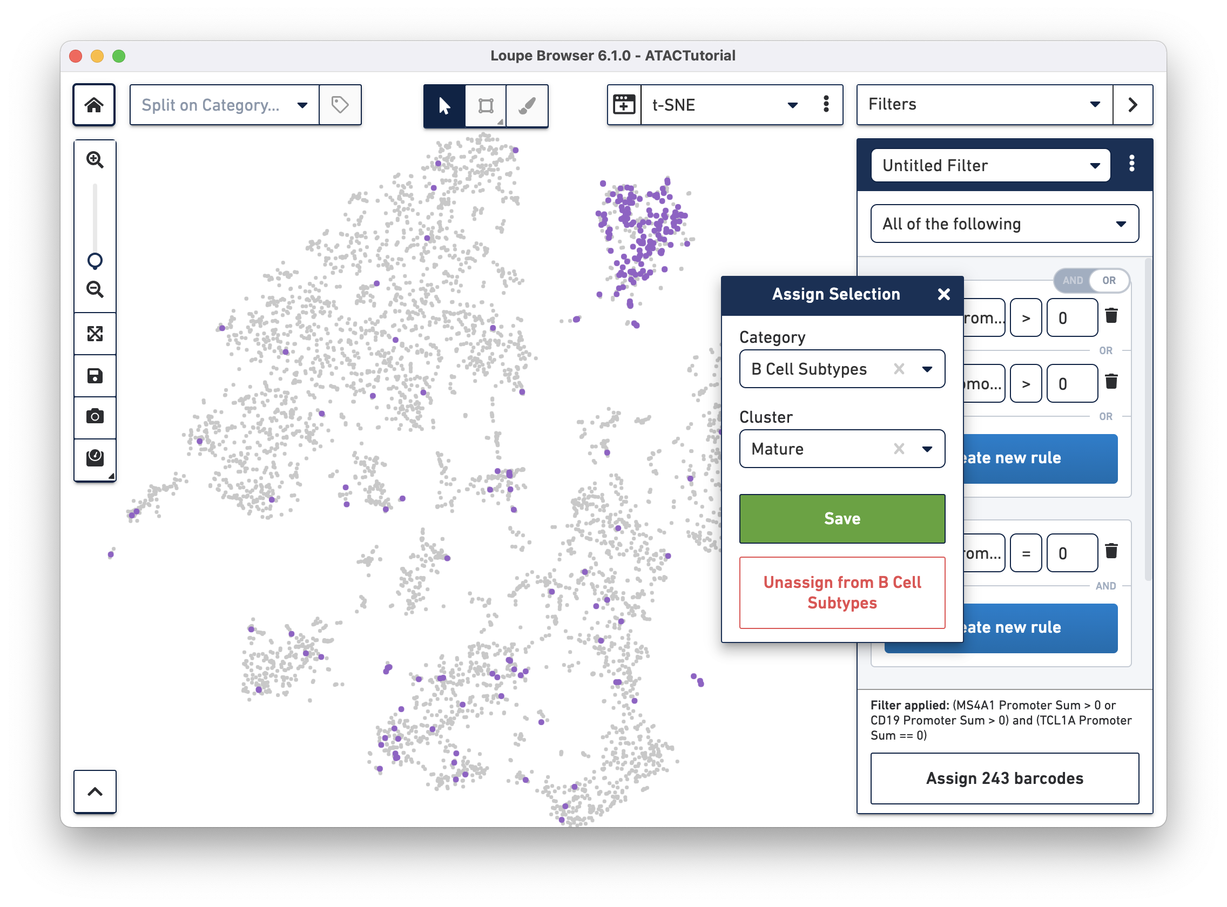1227x907 pixels.
Task: Select the rectangle selection tool
Action: [x=486, y=105]
